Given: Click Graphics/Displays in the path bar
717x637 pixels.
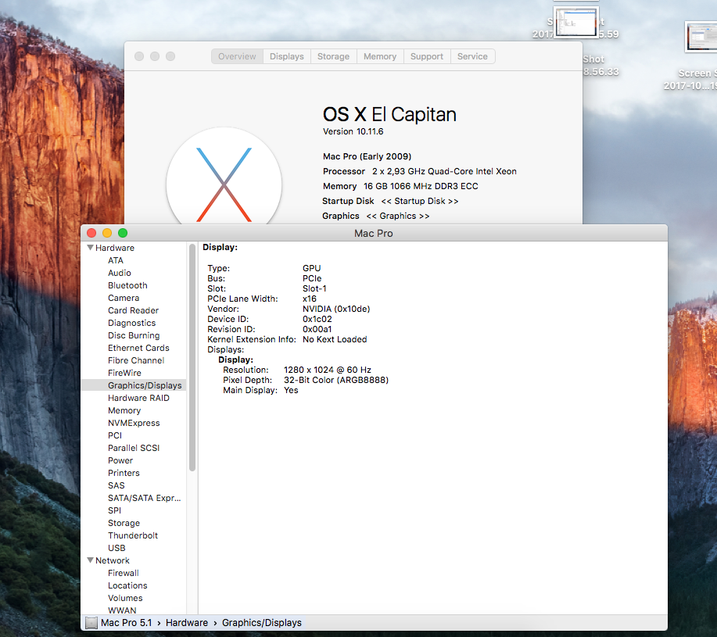Looking at the screenshot, I should (x=262, y=623).
